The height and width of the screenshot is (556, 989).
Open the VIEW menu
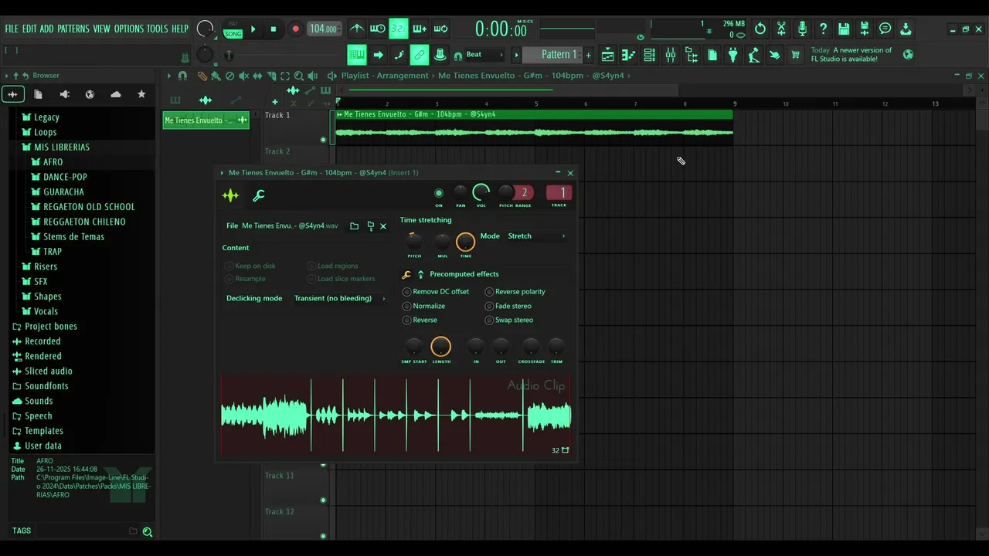pos(102,29)
